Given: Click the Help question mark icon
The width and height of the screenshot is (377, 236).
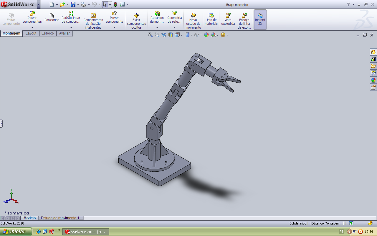Looking at the screenshot, I should click(x=348, y=4).
